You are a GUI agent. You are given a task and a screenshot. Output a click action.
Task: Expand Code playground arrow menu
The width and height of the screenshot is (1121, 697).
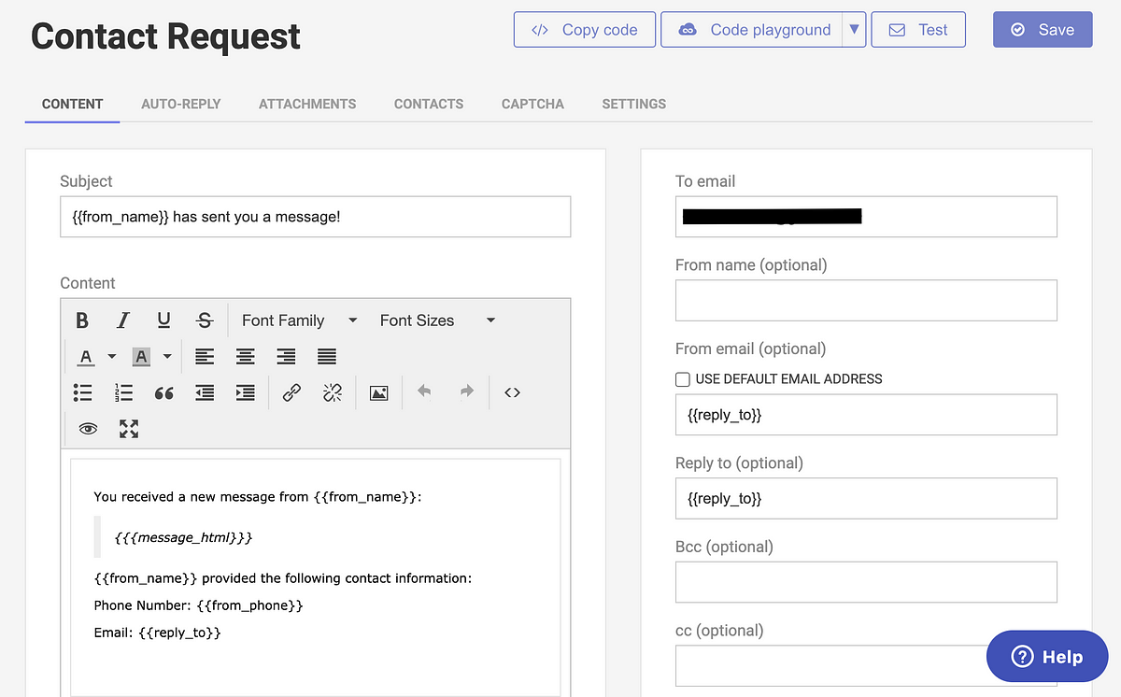[x=854, y=30]
